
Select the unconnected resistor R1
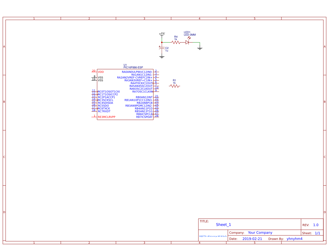point(174,86)
